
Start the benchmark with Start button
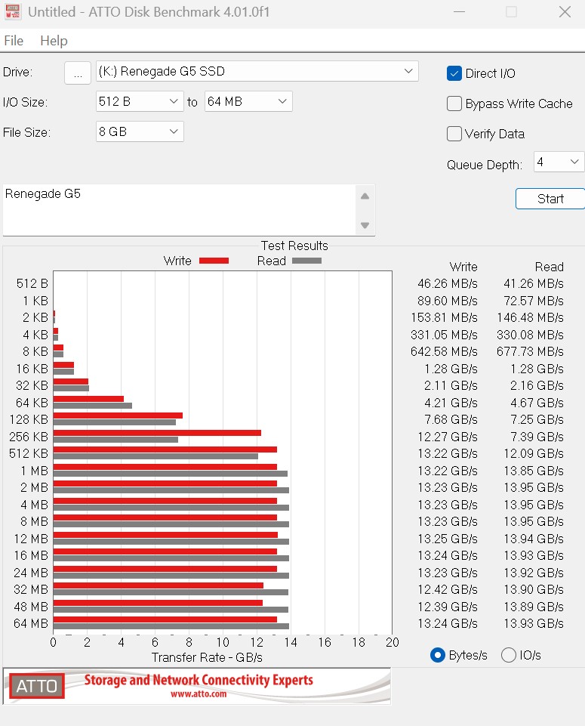pos(550,199)
